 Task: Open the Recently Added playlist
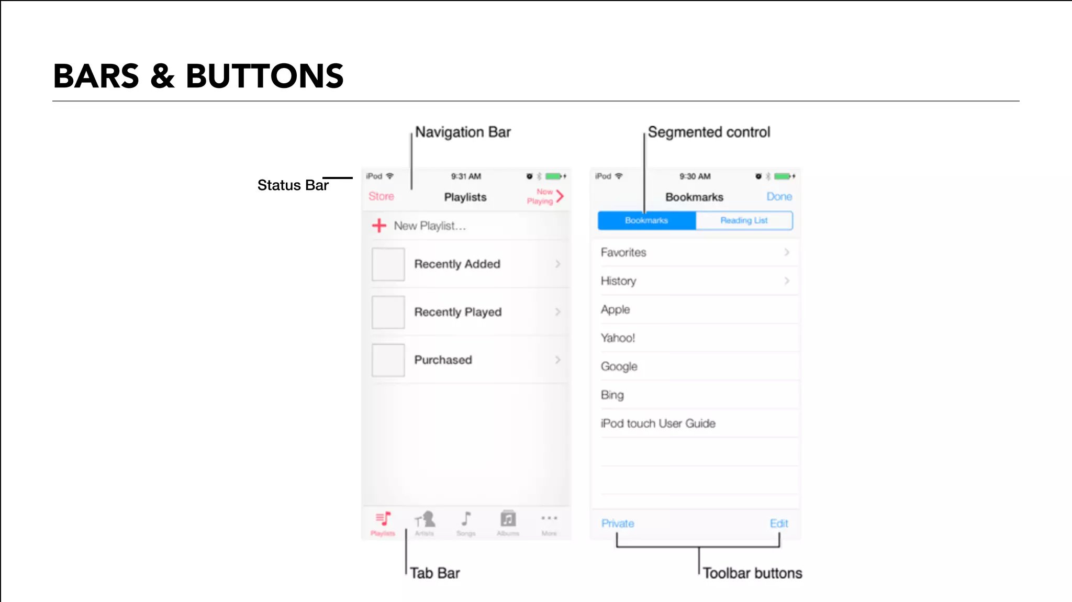[466, 264]
